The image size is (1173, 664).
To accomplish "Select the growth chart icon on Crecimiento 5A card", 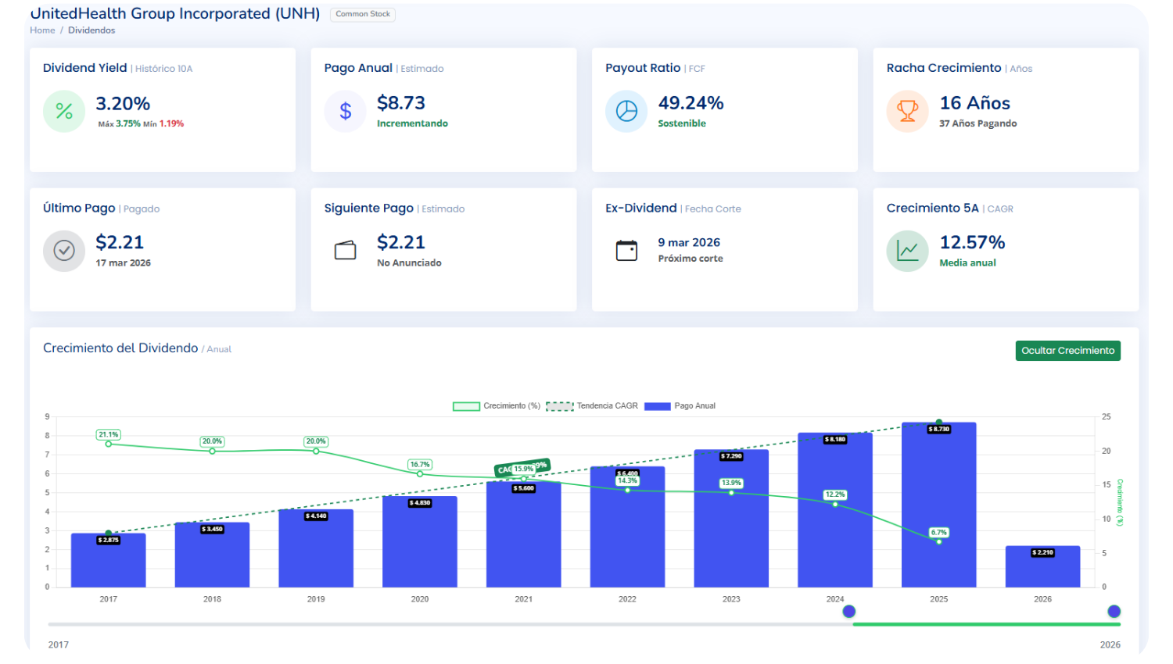I will 906,251.
